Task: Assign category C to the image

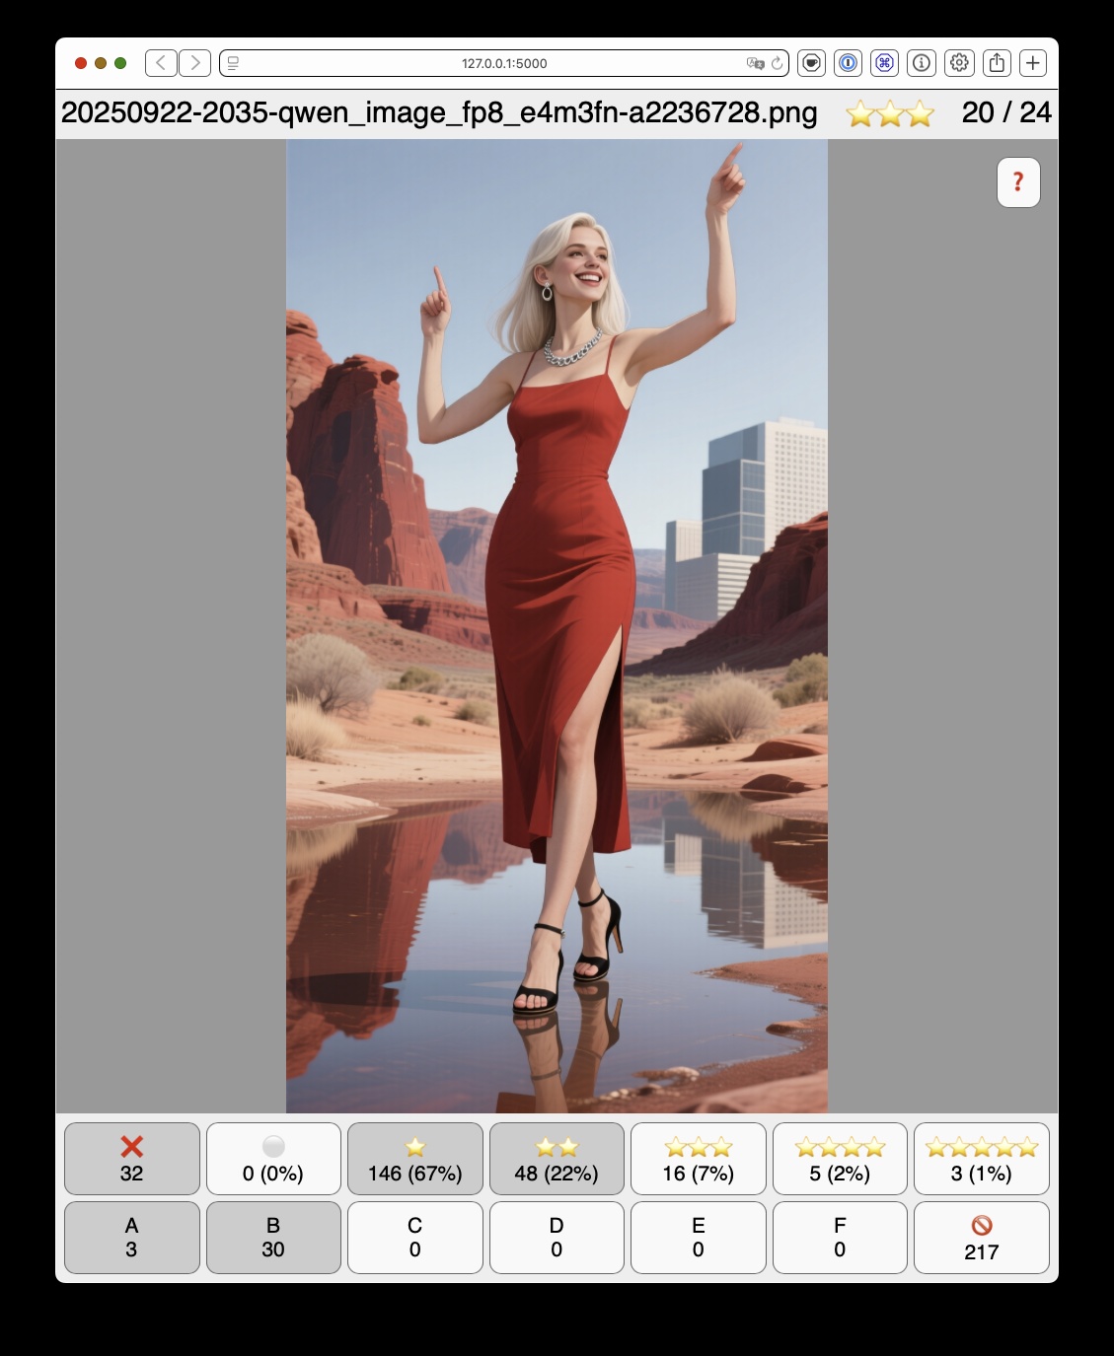Action: [415, 1237]
